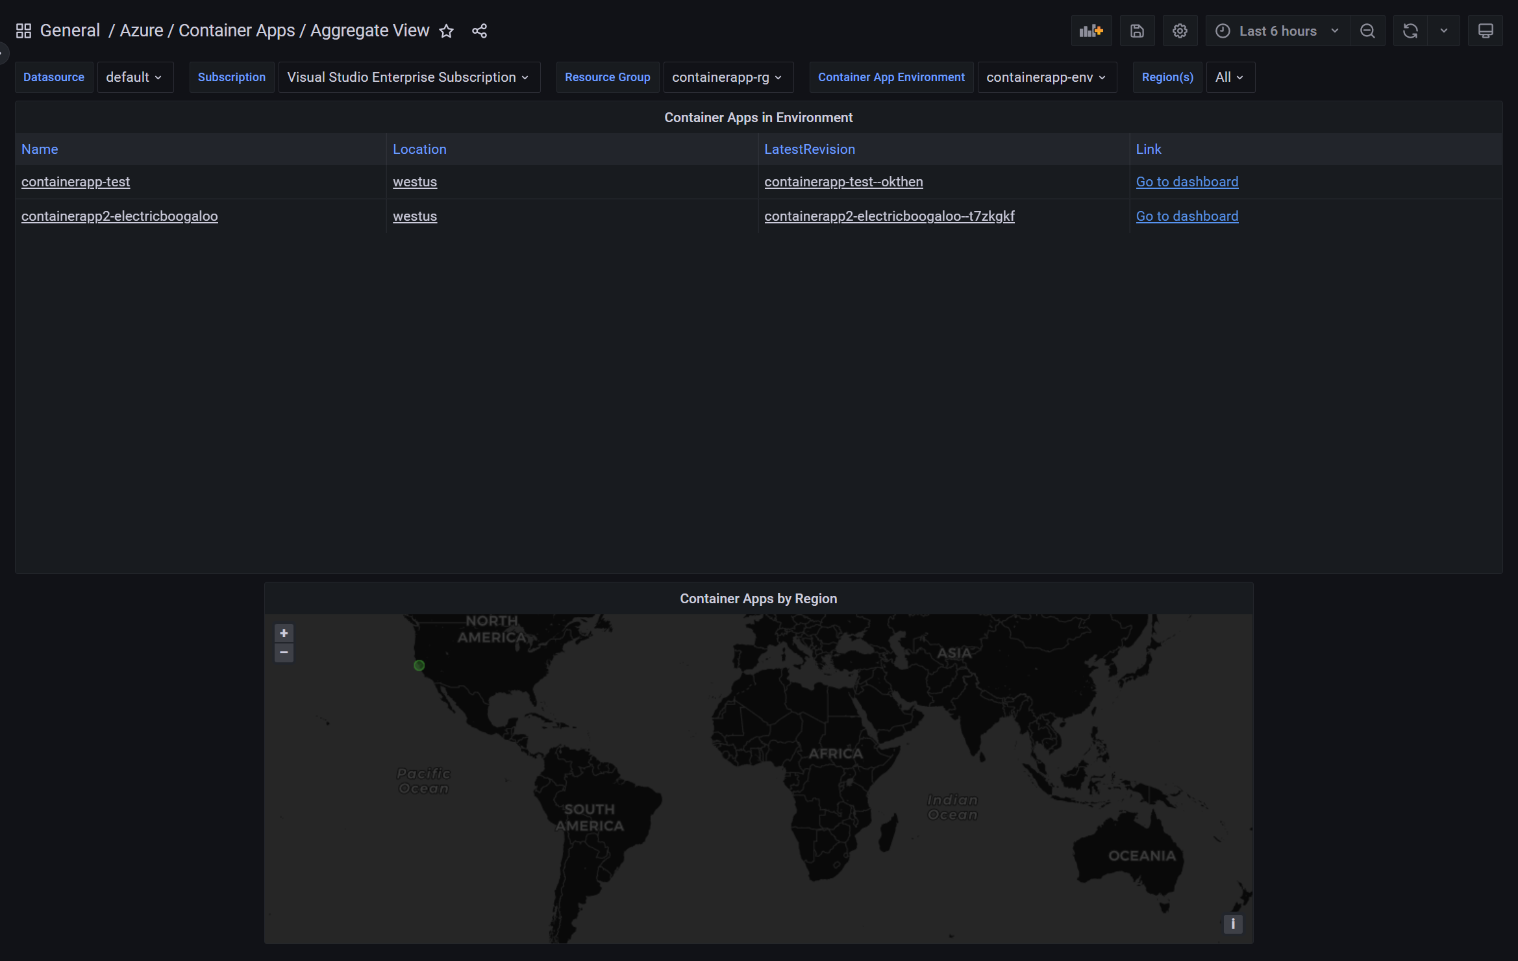Viewport: 1518px width, 961px height.
Task: Open the containerapp2-electricboogaloo name link
Action: point(119,216)
